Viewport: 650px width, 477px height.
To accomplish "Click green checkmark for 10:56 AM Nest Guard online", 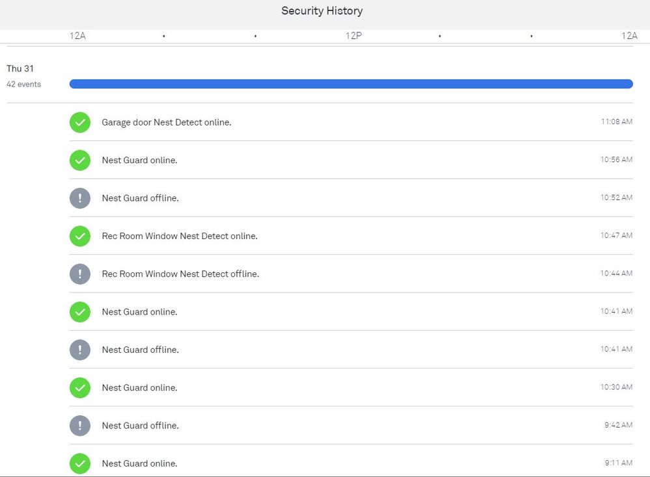I will pos(80,160).
